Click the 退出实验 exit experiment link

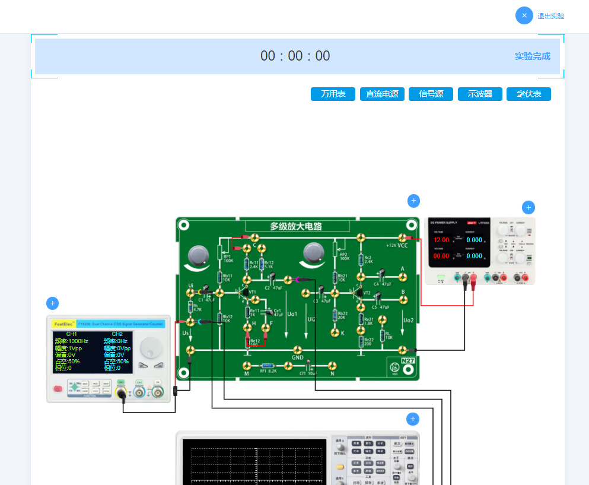pyautogui.click(x=550, y=16)
